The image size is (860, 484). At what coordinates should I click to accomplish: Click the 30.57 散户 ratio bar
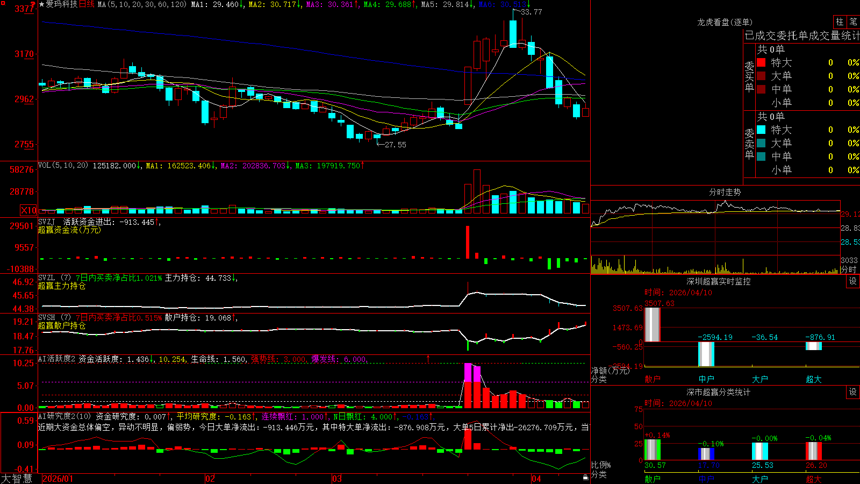[x=653, y=450]
